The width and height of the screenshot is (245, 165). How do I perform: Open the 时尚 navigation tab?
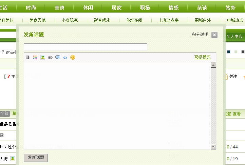pyautogui.click(x=31, y=8)
